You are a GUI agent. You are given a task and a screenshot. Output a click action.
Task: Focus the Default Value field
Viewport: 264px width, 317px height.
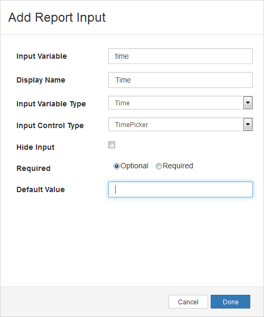coord(180,189)
